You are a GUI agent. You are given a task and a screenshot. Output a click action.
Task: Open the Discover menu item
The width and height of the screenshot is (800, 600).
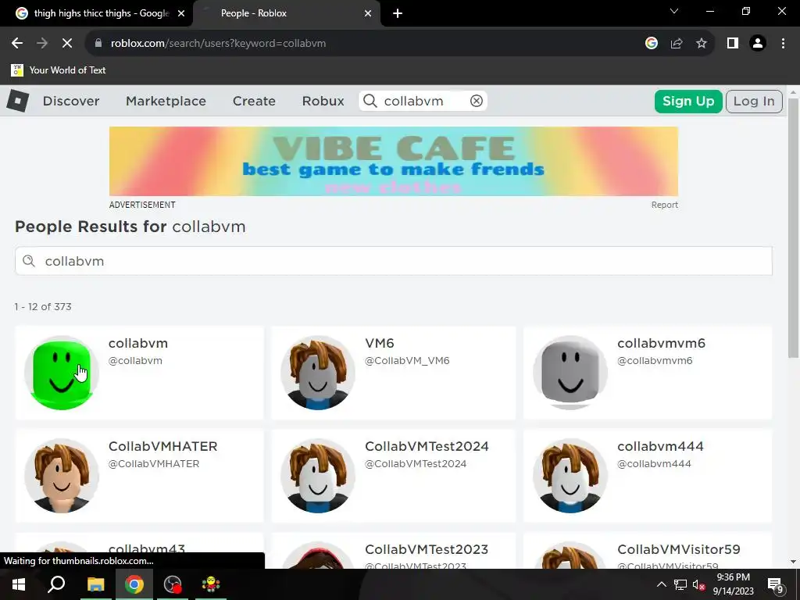click(x=71, y=101)
